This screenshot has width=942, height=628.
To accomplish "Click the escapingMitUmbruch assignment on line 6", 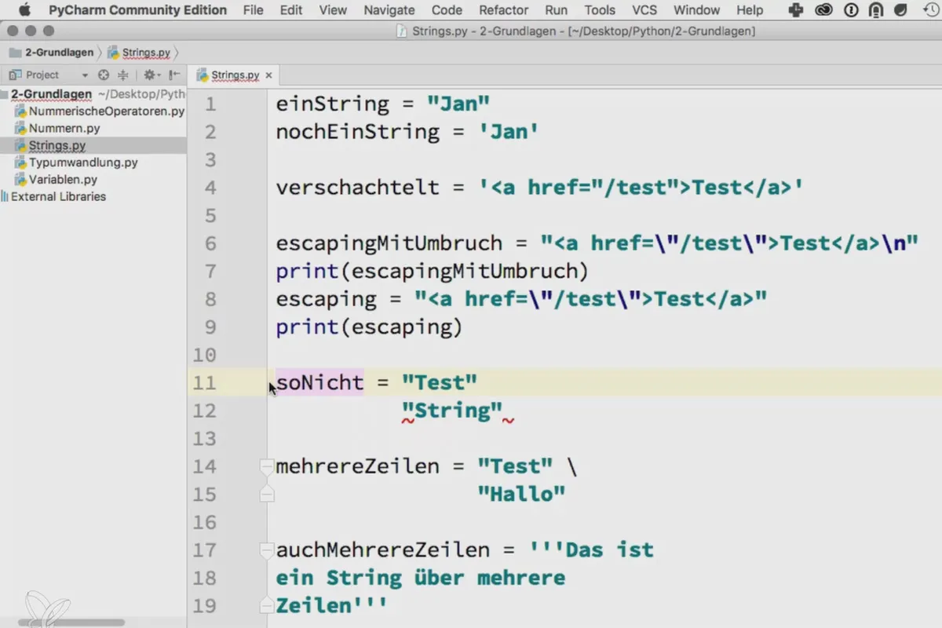I will pyautogui.click(x=597, y=243).
